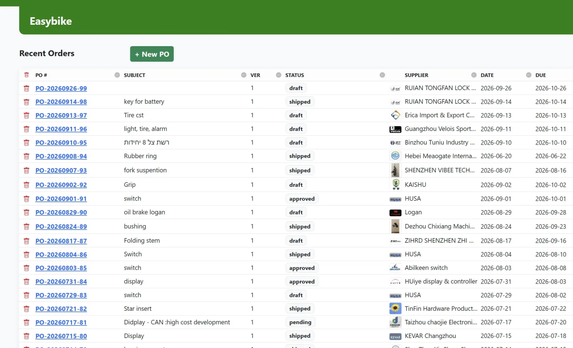Screen dimensions: 573x348
Task: Click the Guangzhou Velois Sport supplier logo
Action: [x=395, y=129]
